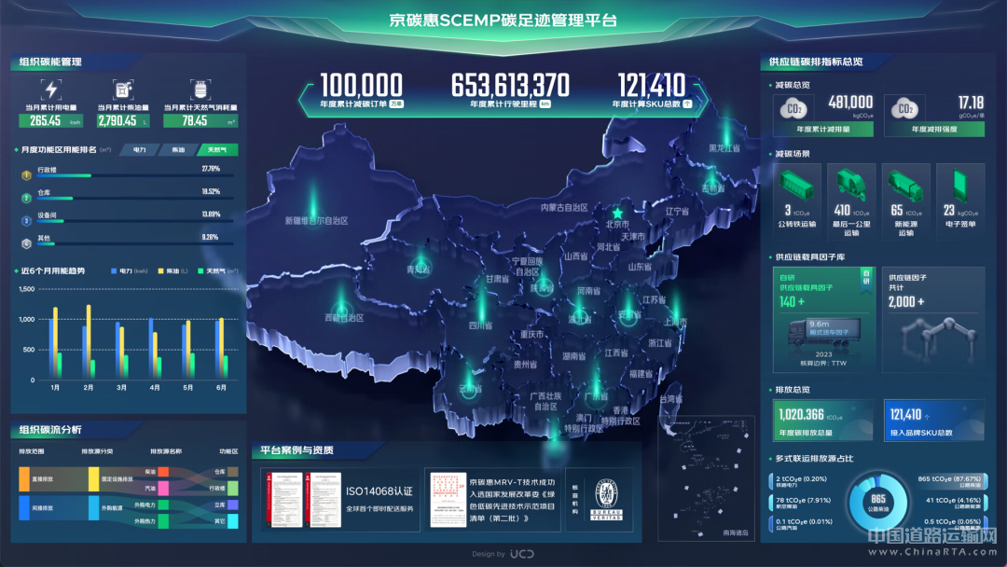Click the 121,410 SKU total in top banner

651,85
